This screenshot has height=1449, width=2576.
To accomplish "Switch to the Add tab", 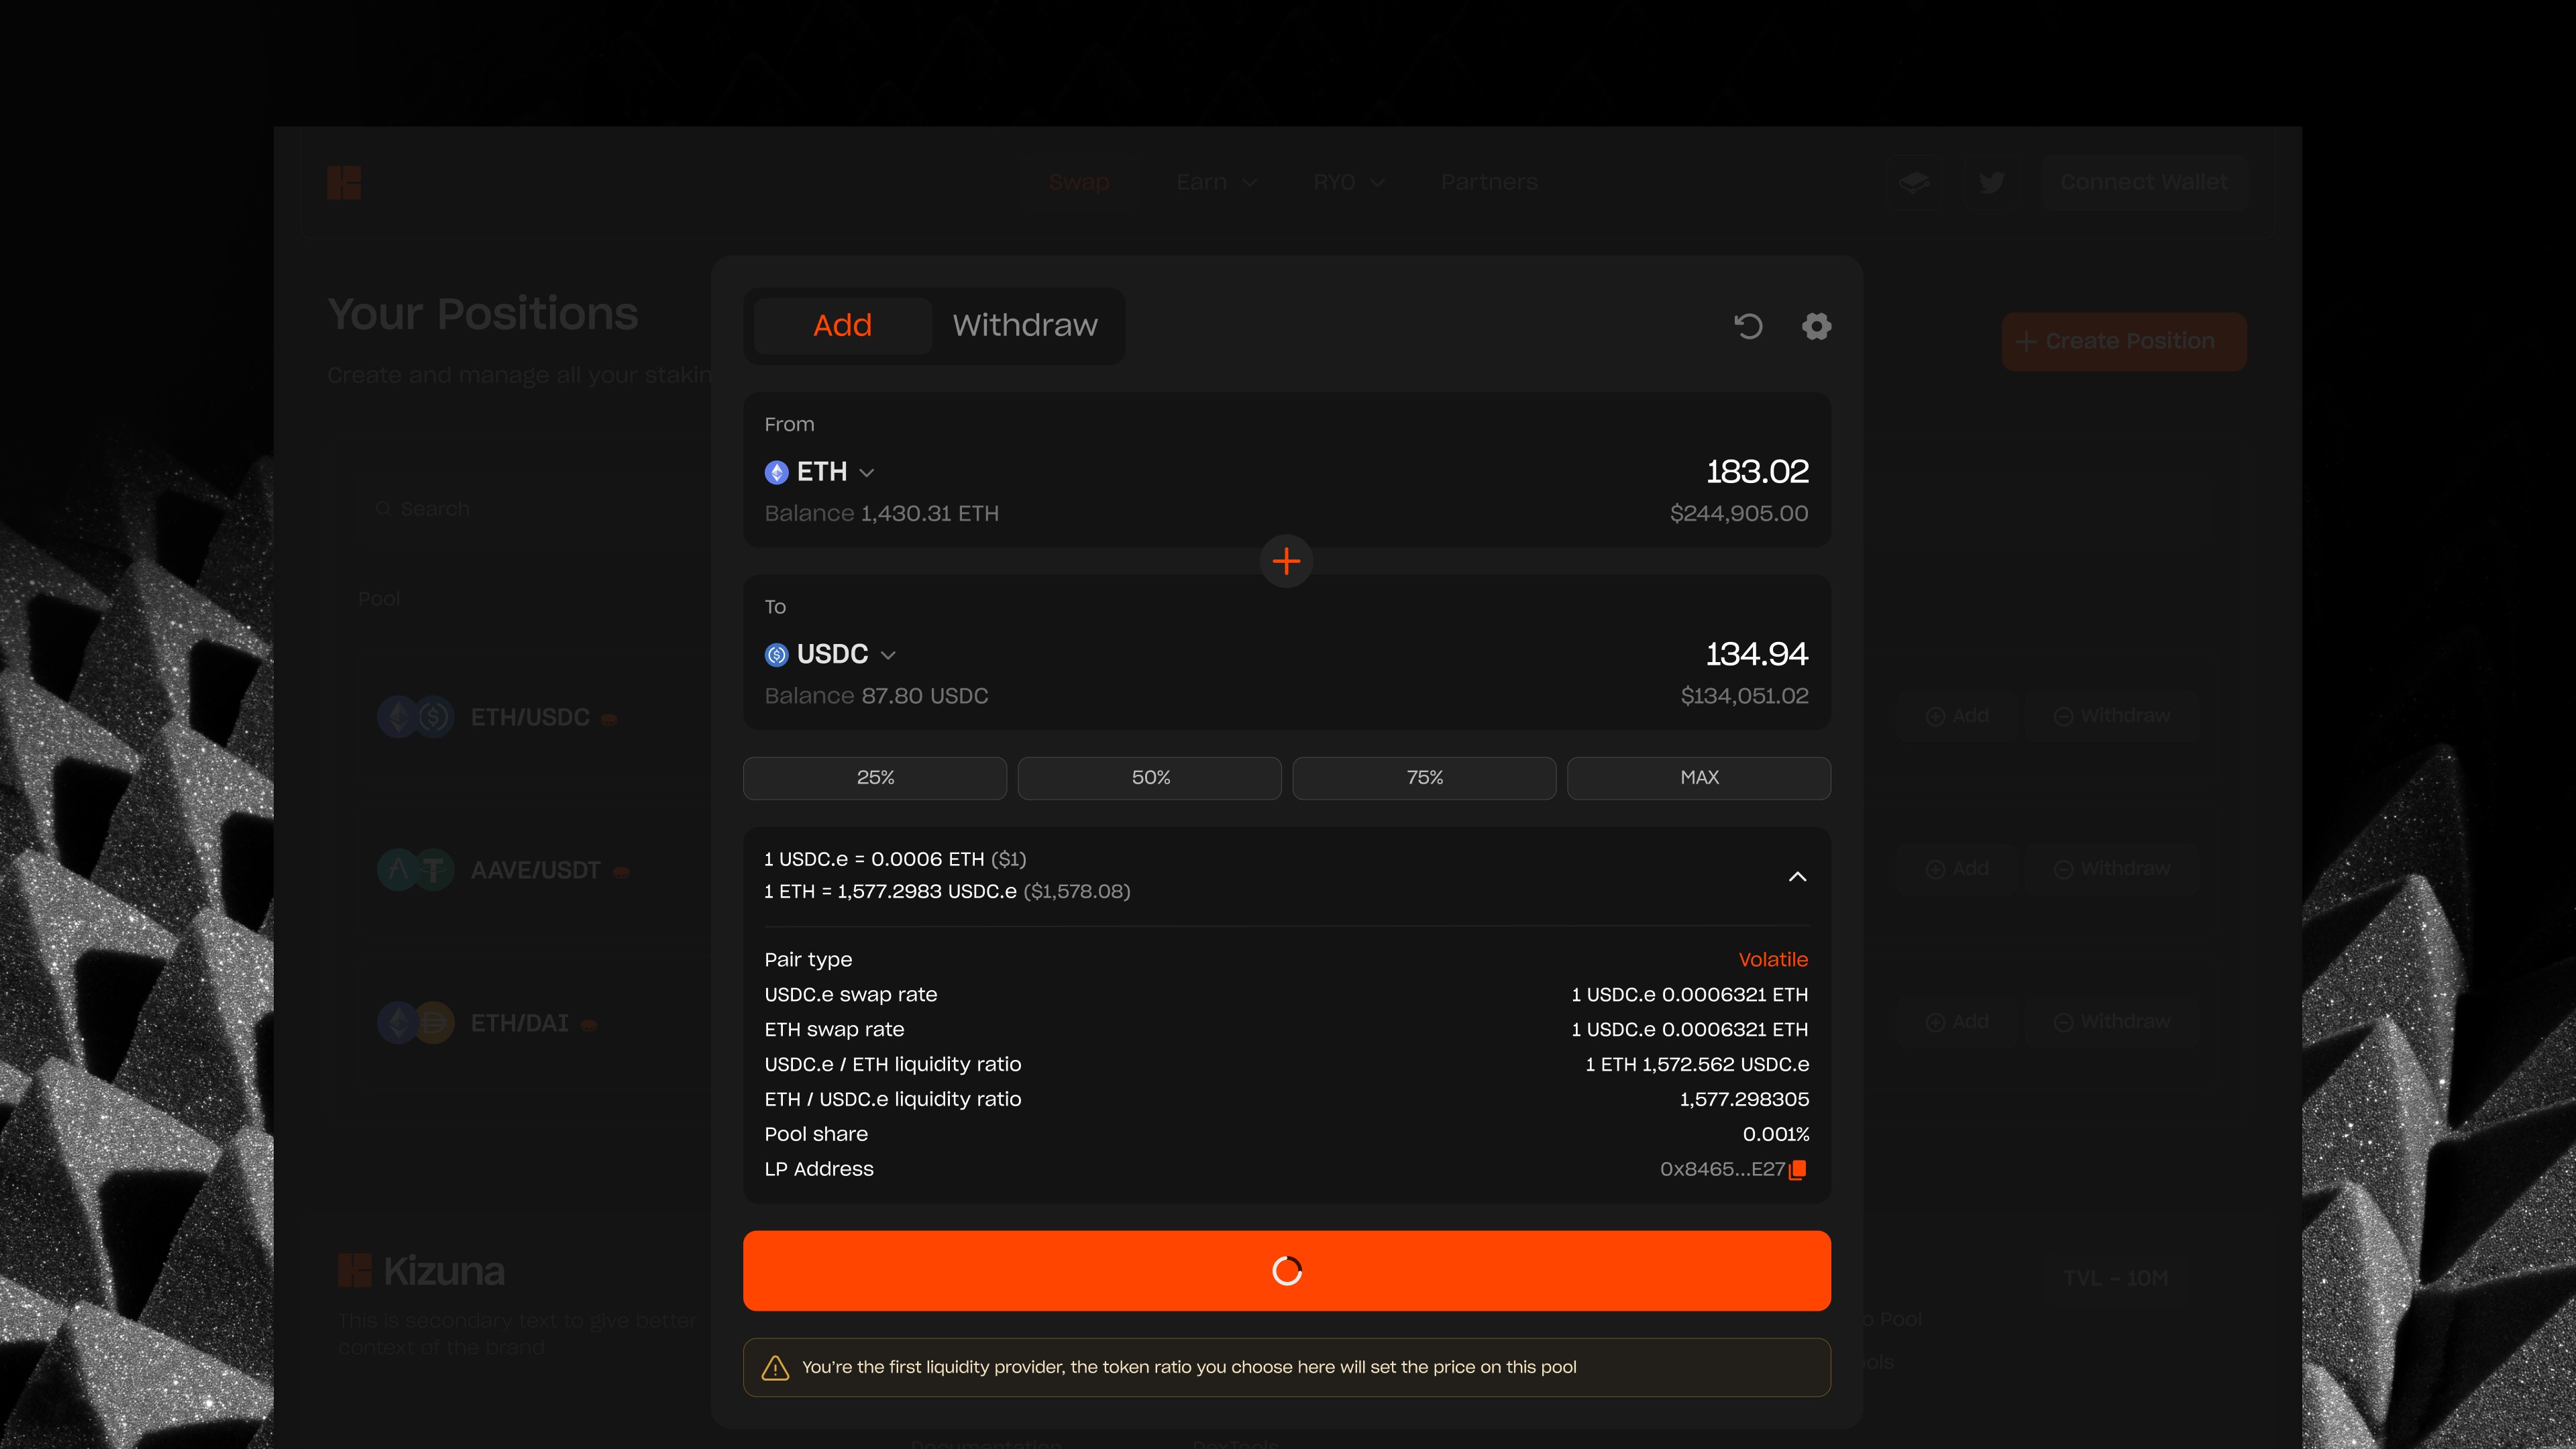I will point(842,325).
